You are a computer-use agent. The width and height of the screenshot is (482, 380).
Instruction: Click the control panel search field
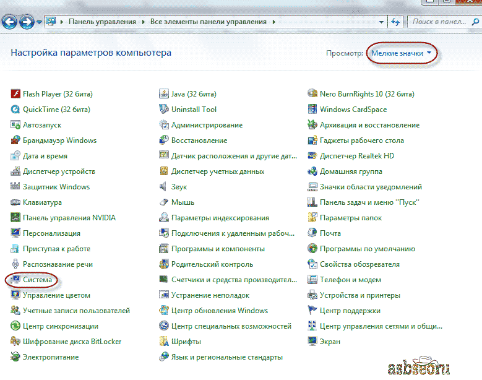pos(438,22)
